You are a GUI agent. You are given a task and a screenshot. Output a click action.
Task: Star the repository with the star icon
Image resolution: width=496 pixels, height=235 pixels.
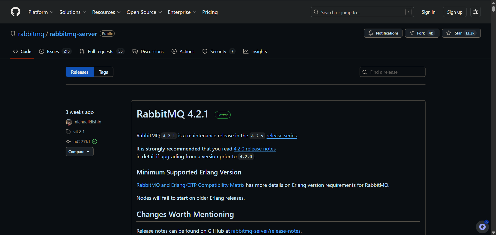(x=449, y=33)
